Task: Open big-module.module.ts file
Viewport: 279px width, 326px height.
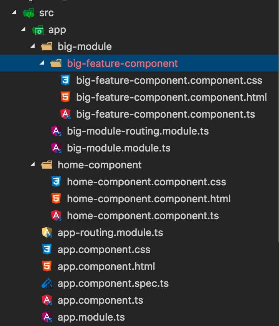Action: coord(118,148)
